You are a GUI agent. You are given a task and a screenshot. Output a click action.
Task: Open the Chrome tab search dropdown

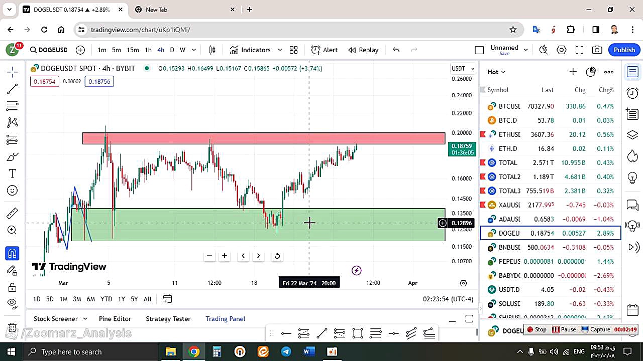pyautogui.click(x=9, y=10)
